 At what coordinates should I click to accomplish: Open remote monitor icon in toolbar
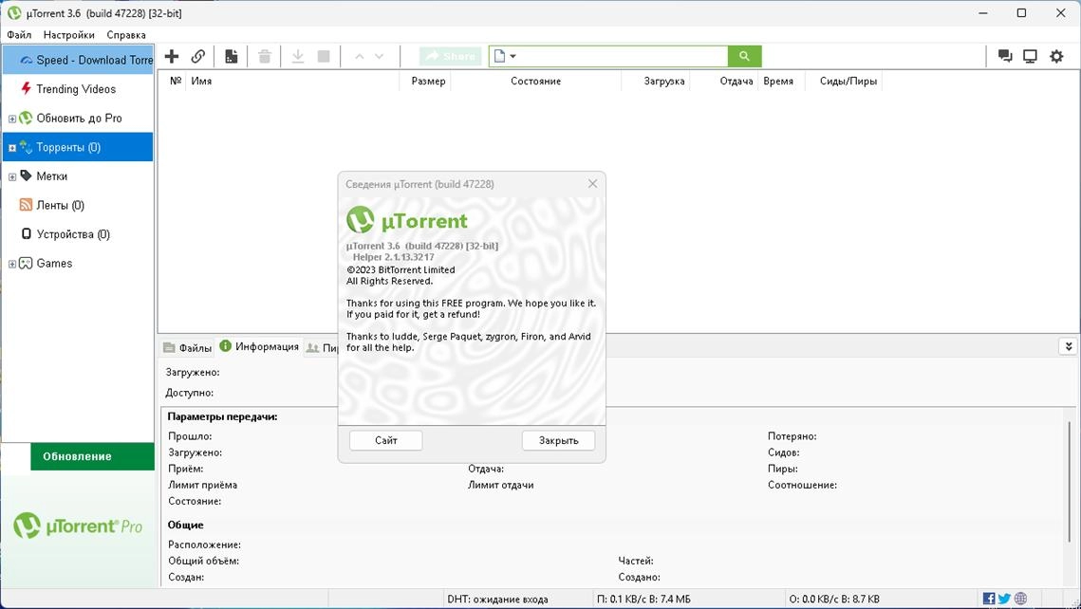1030,57
